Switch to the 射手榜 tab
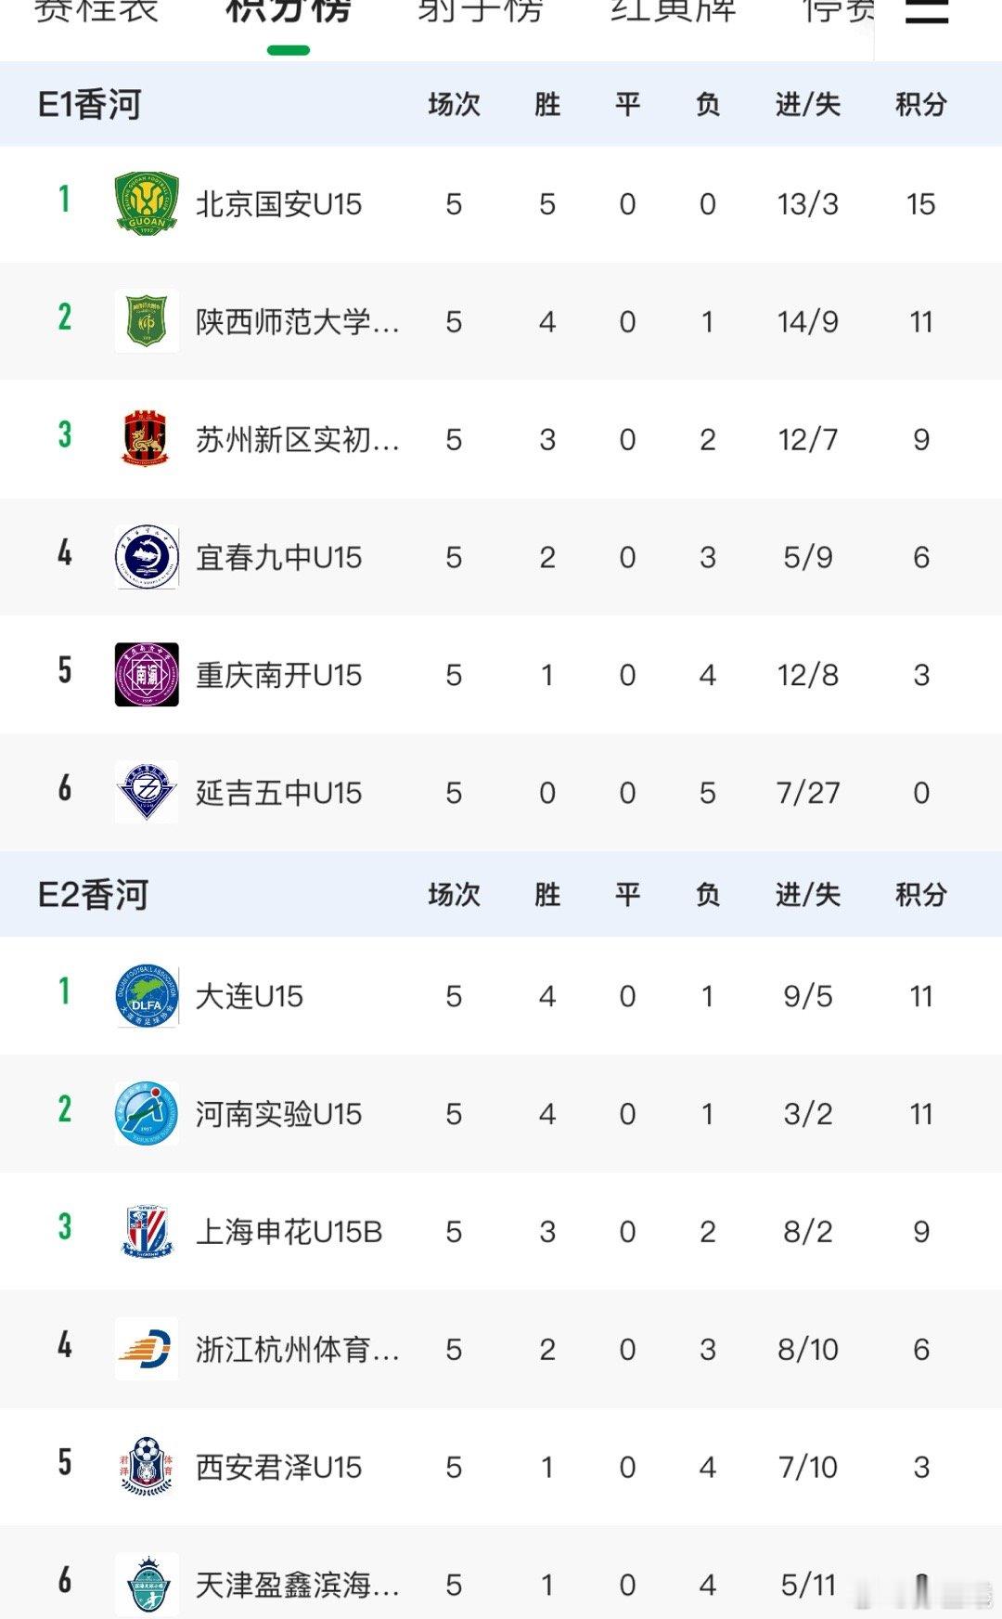The height and width of the screenshot is (1619, 1002). 480,11
